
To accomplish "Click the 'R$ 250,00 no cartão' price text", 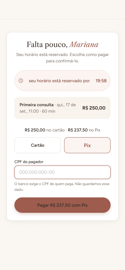I will (45, 130).
